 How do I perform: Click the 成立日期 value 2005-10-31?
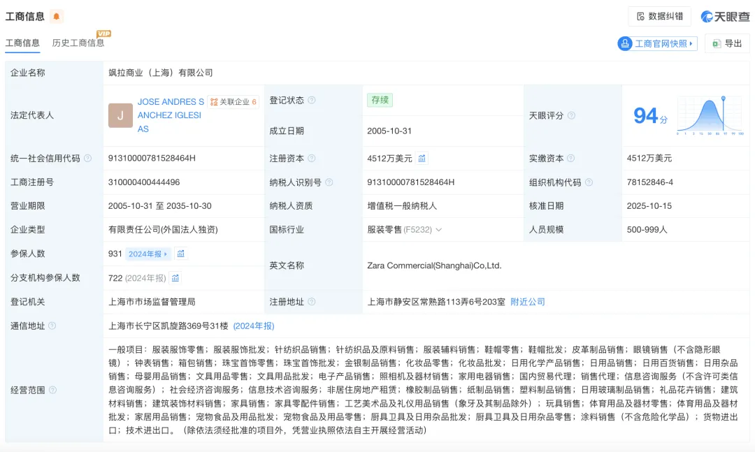tap(389, 131)
